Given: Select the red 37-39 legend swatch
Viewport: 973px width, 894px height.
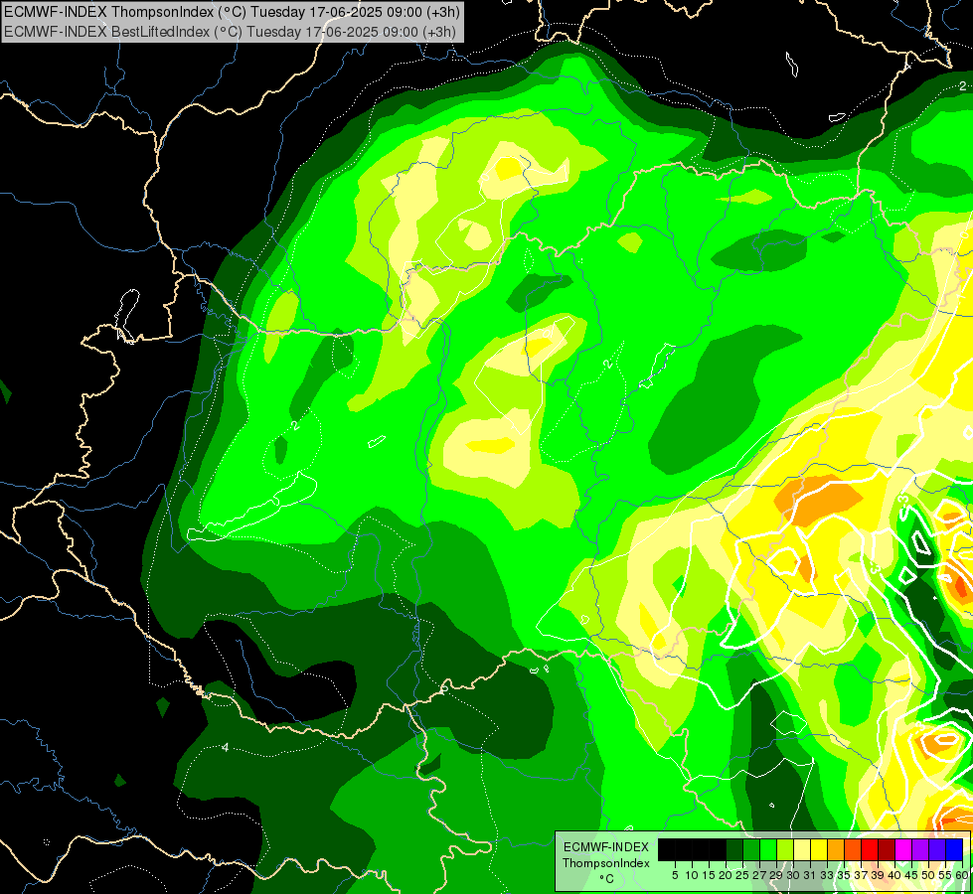Looking at the screenshot, I should point(870,849).
